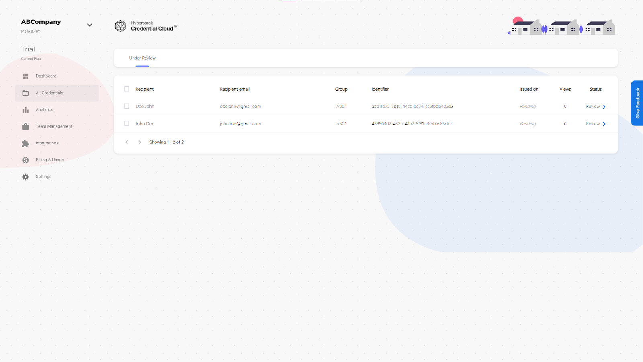This screenshot has height=362, width=643.
Task: Click the Billing & Usage dollar icon
Action: [x=25, y=160]
